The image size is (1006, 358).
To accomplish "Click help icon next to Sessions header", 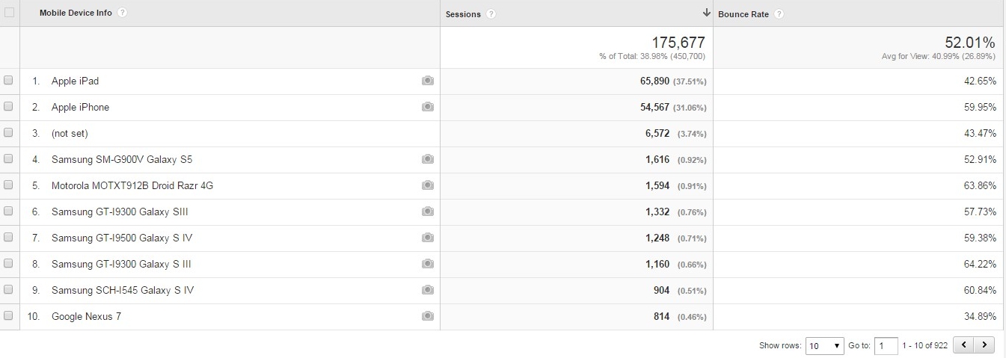I will coord(491,14).
